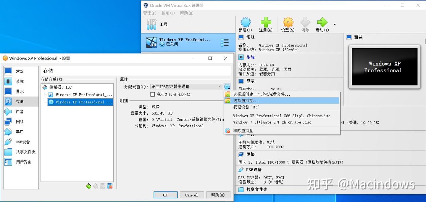Click 网络 section header in details pane

pyautogui.click(x=250, y=154)
